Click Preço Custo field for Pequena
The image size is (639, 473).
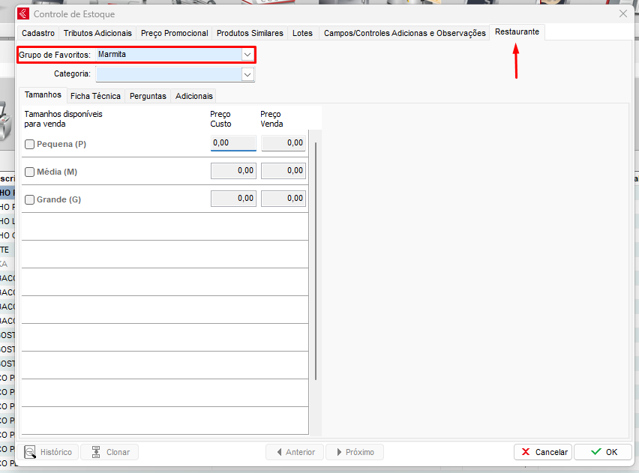(x=233, y=143)
